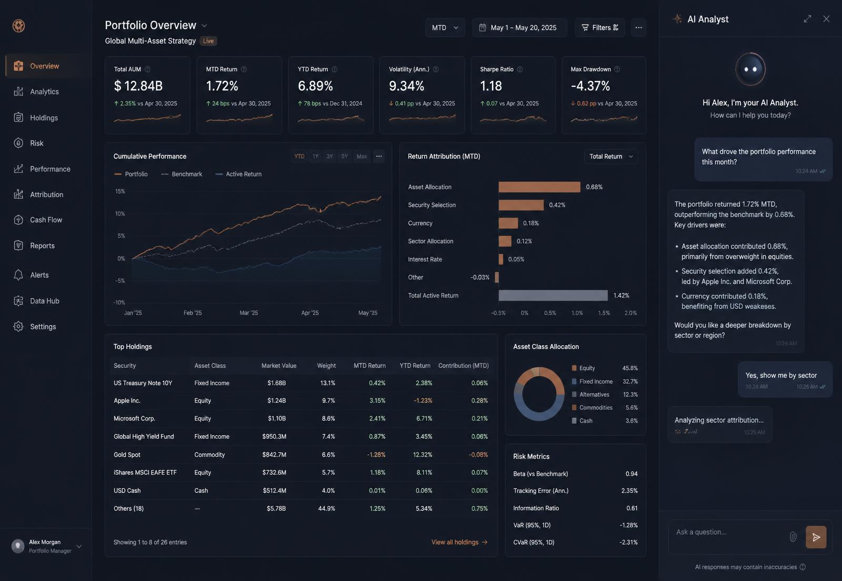Go to the Holdings menu item
842x581 pixels.
coord(44,117)
